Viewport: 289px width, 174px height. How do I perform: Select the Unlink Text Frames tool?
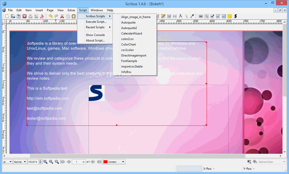(175, 16)
